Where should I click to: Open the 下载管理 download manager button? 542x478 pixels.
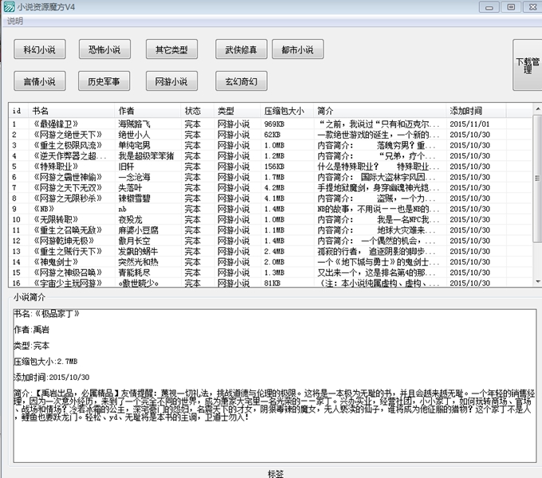pyautogui.click(x=528, y=65)
